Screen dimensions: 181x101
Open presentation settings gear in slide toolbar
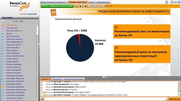pos(76,6)
